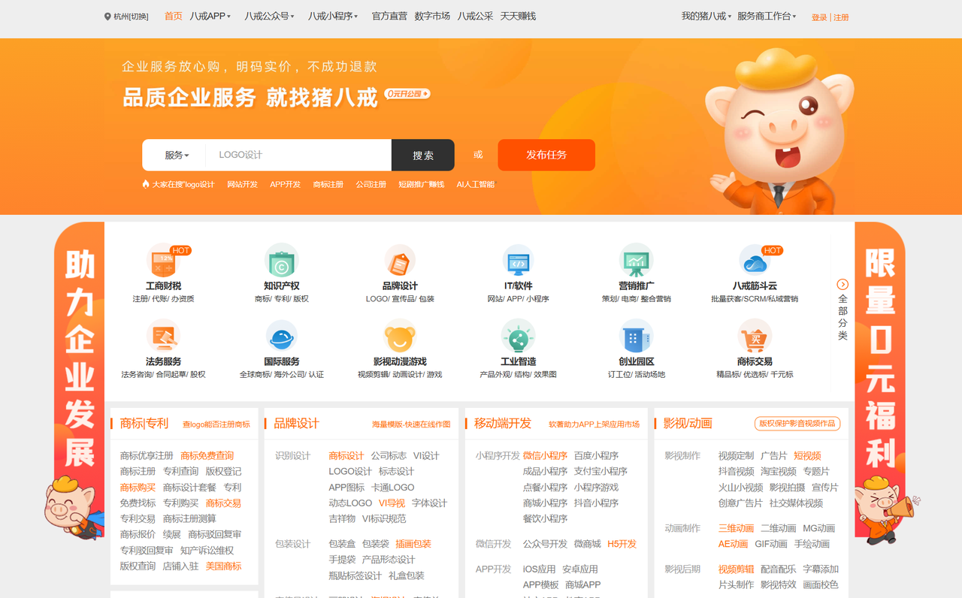
Task: Click the 影视/动画 section heading
Action: tap(688, 423)
